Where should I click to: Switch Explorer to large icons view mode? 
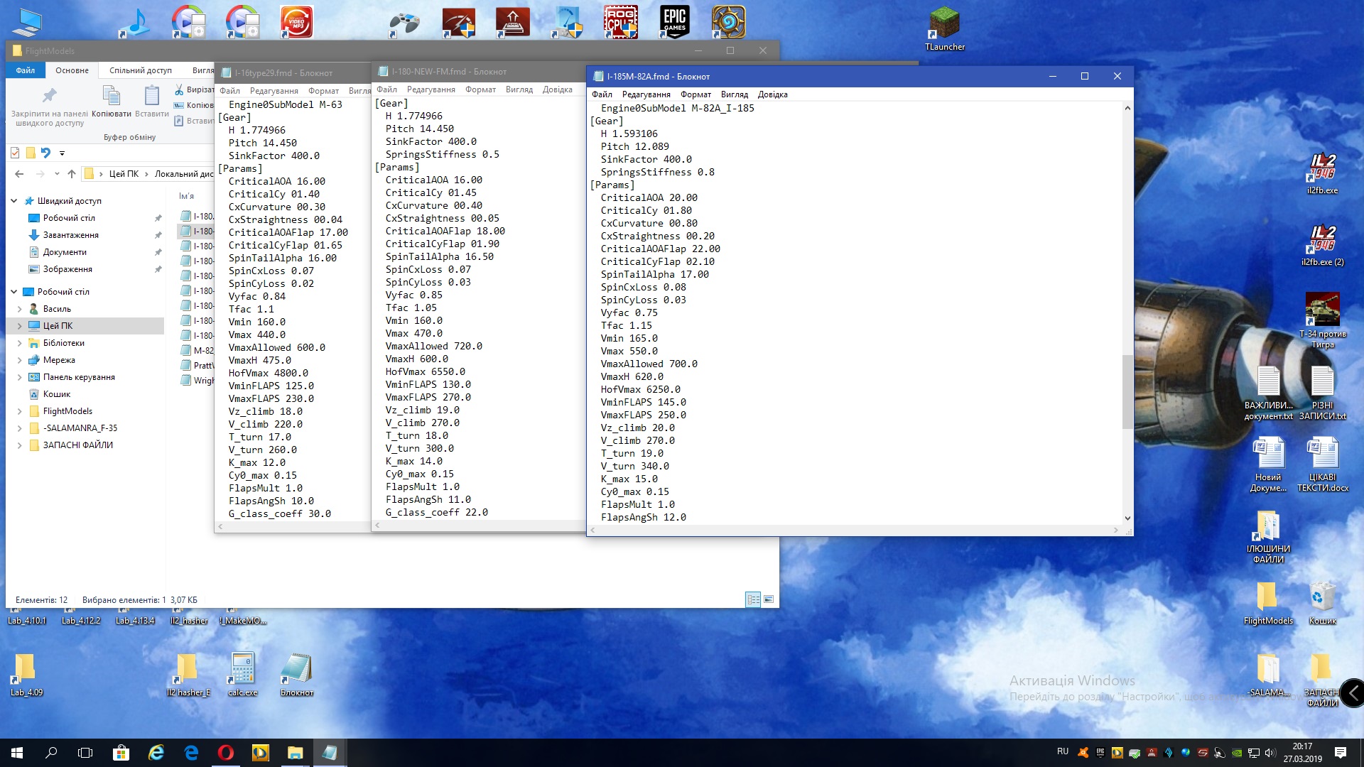pyautogui.click(x=769, y=599)
